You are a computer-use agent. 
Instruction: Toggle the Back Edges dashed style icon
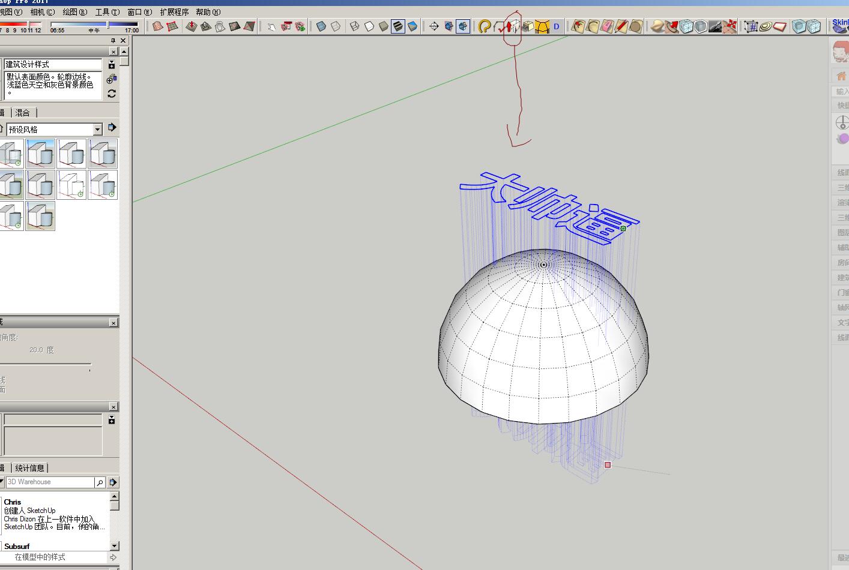coord(336,26)
